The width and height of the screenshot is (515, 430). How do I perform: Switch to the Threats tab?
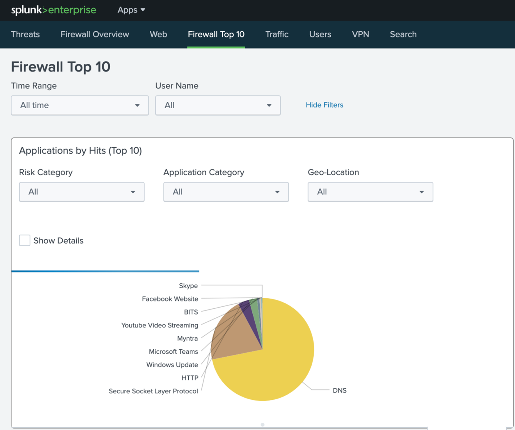coord(25,34)
